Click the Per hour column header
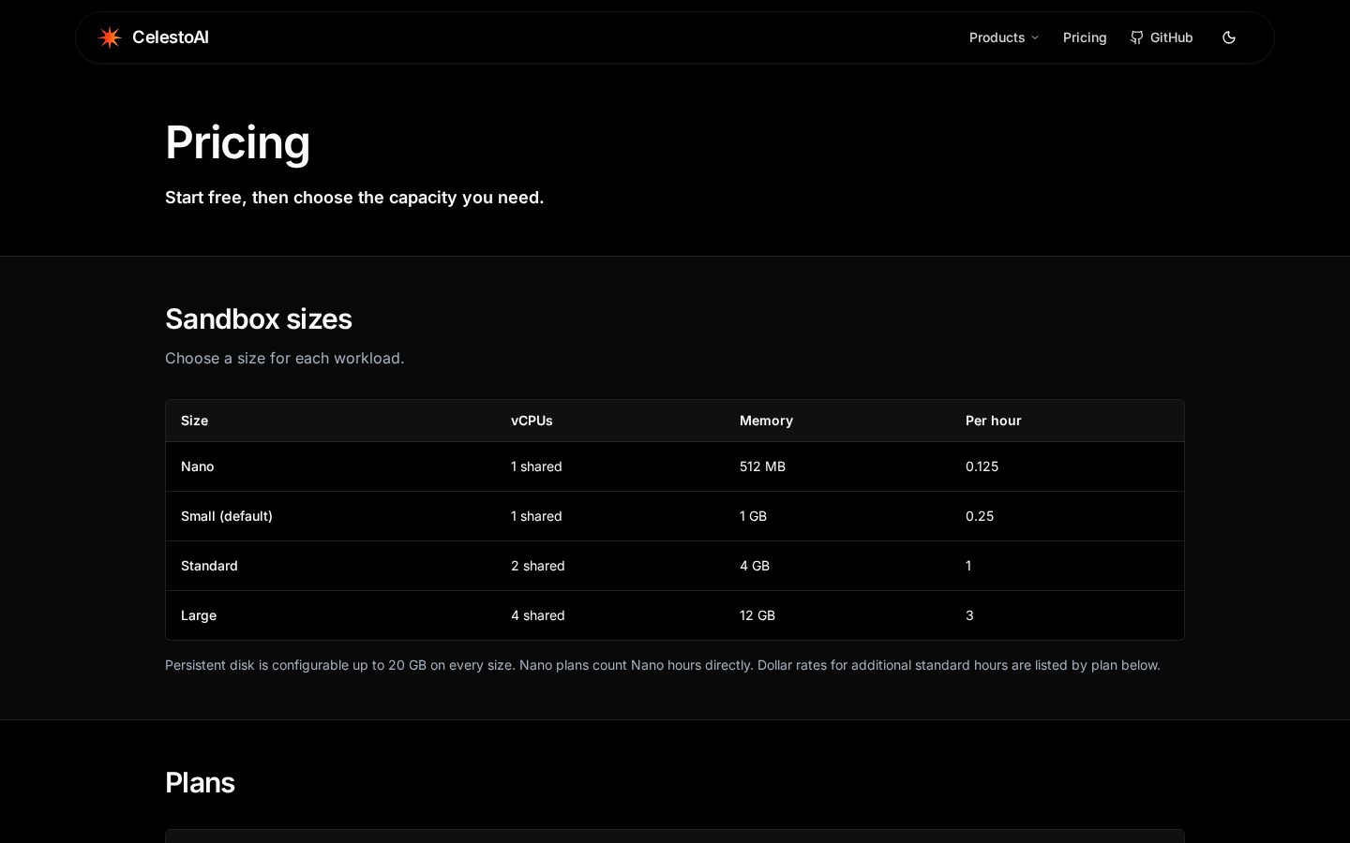This screenshot has height=843, width=1350. 994,421
